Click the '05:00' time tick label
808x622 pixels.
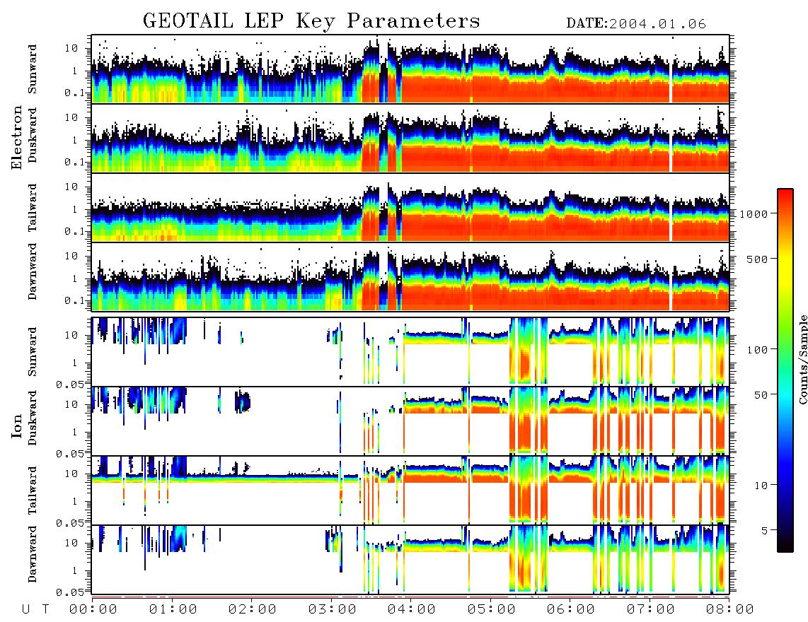point(492,609)
